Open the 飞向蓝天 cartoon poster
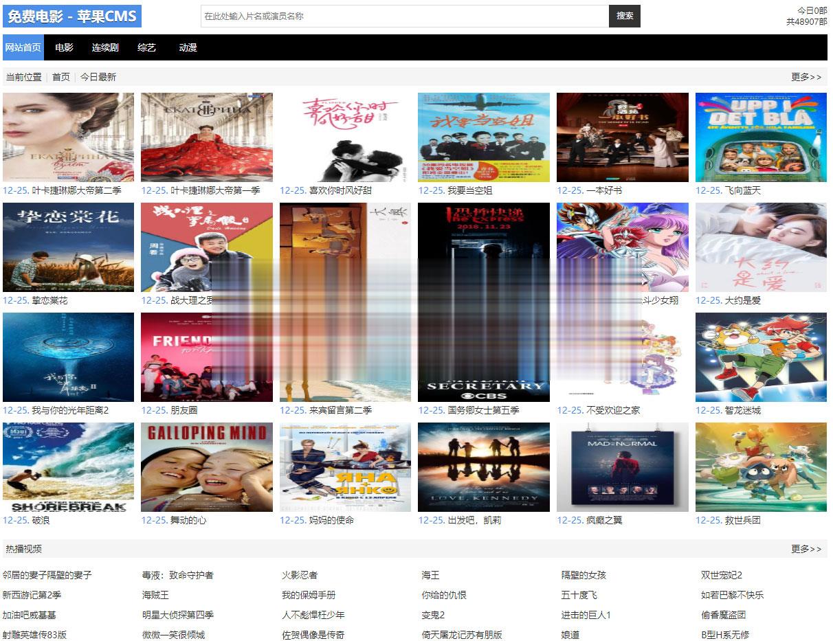Image resolution: width=833 pixels, height=641 pixels. [762, 137]
